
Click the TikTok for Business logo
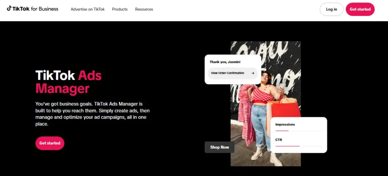click(x=33, y=9)
